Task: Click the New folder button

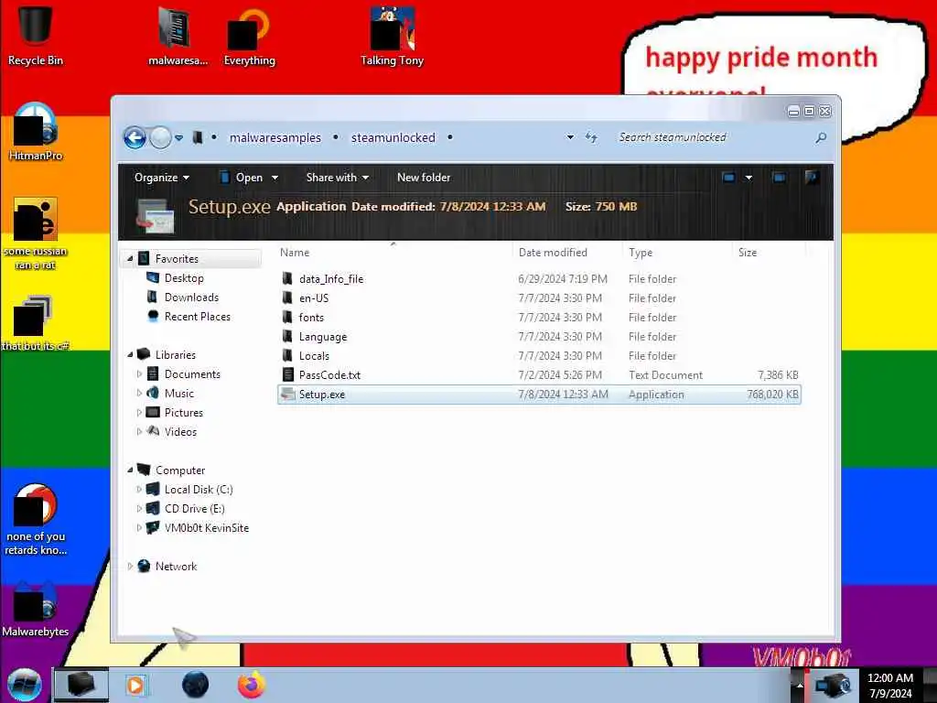Action: pos(424,178)
